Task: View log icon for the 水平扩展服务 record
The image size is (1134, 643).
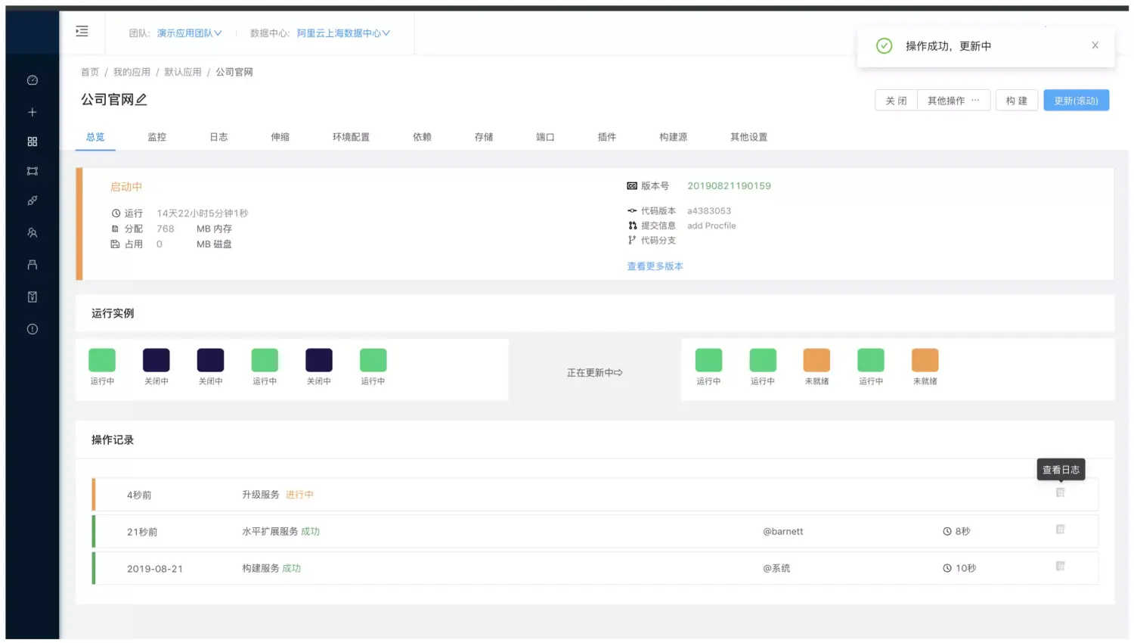Action: 1060,530
